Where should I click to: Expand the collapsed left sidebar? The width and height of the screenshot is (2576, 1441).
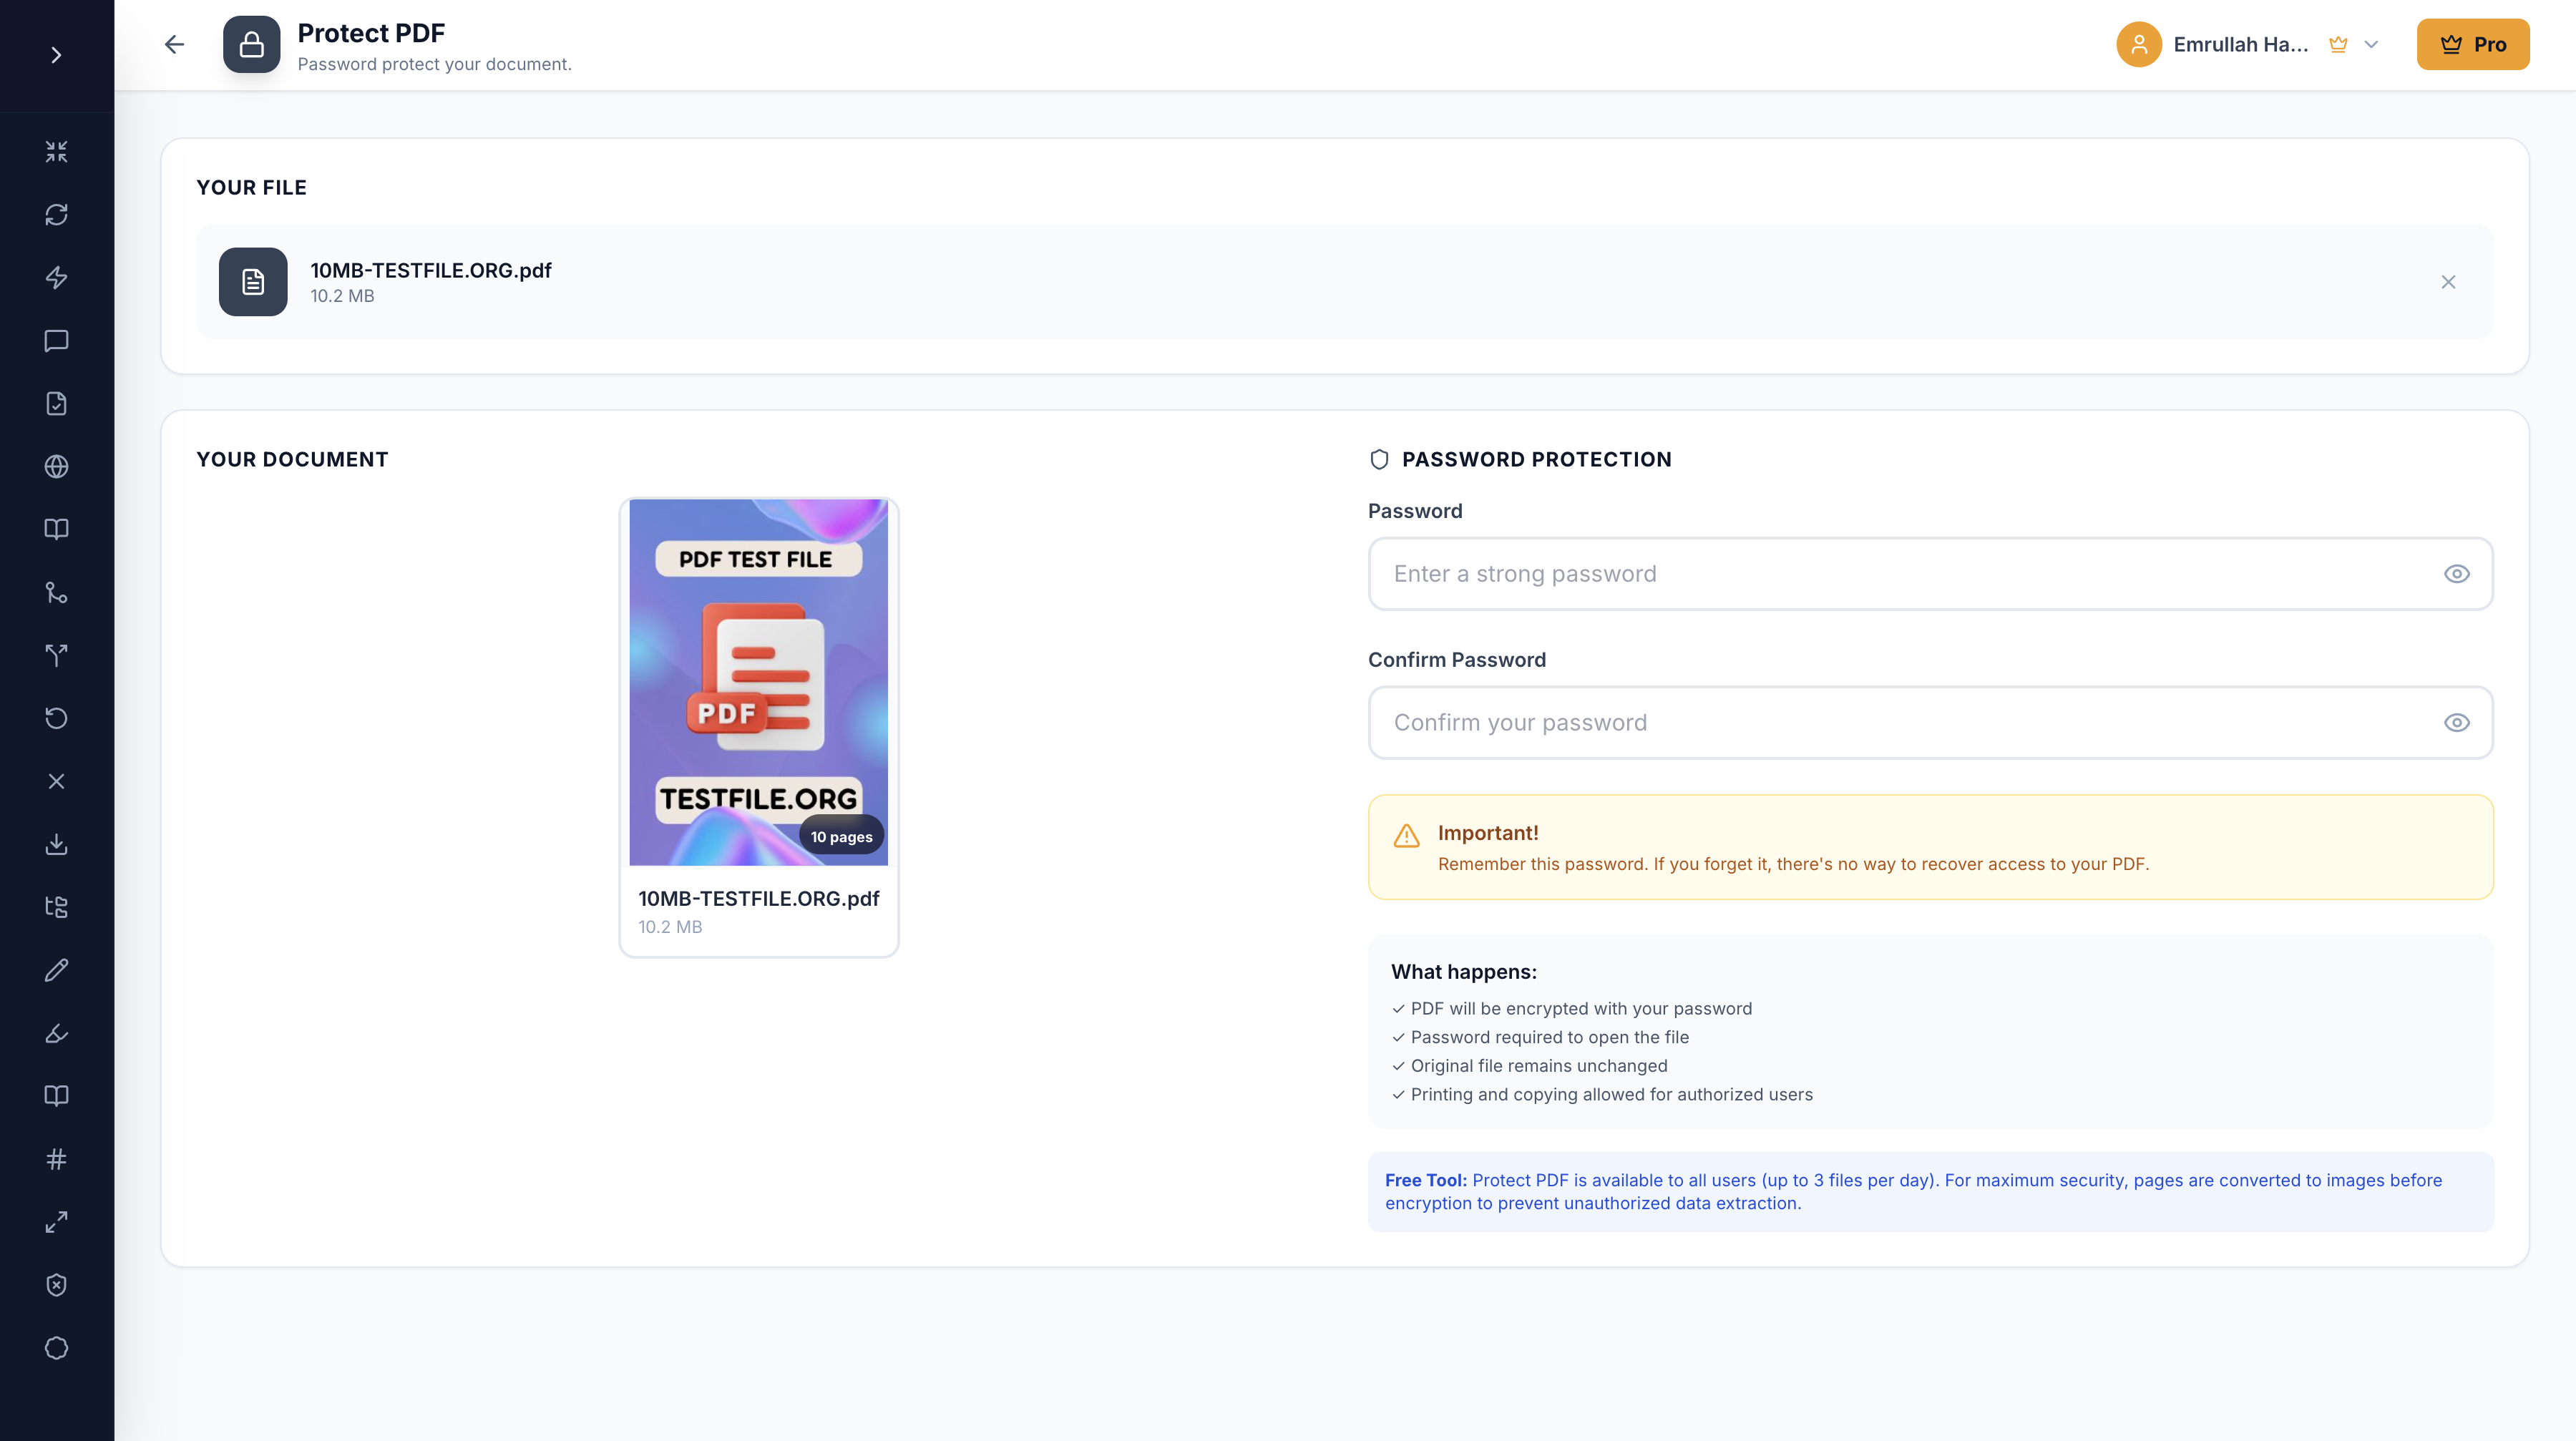click(55, 55)
